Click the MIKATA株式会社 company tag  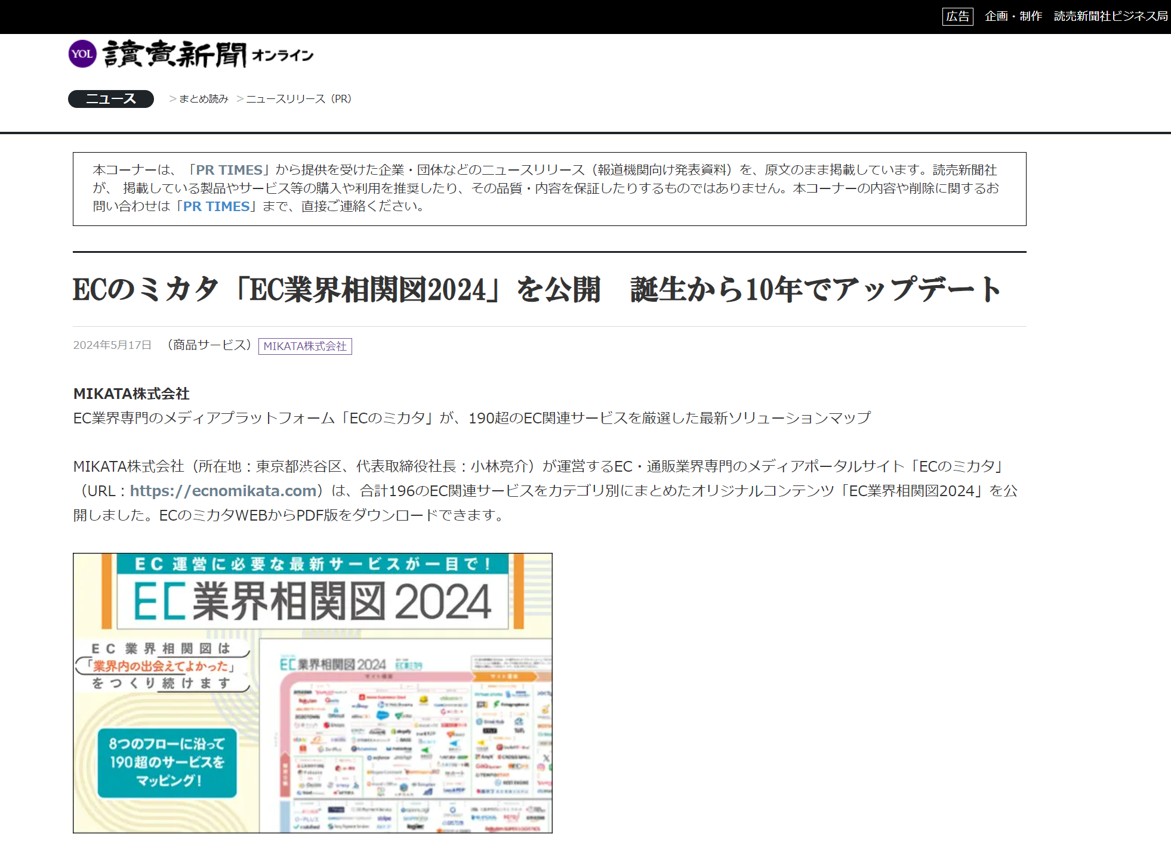pos(305,346)
